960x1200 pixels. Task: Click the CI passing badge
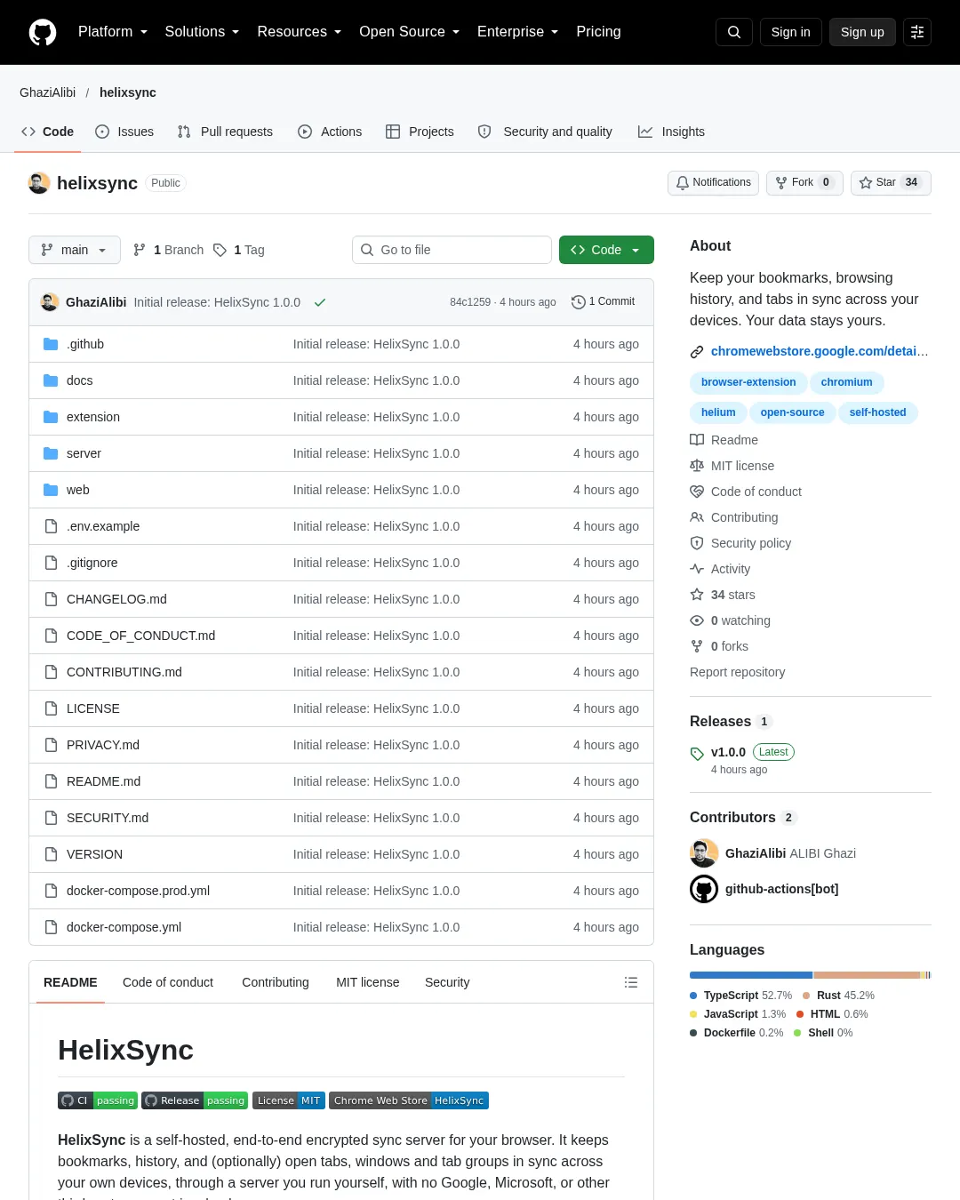(x=98, y=1100)
